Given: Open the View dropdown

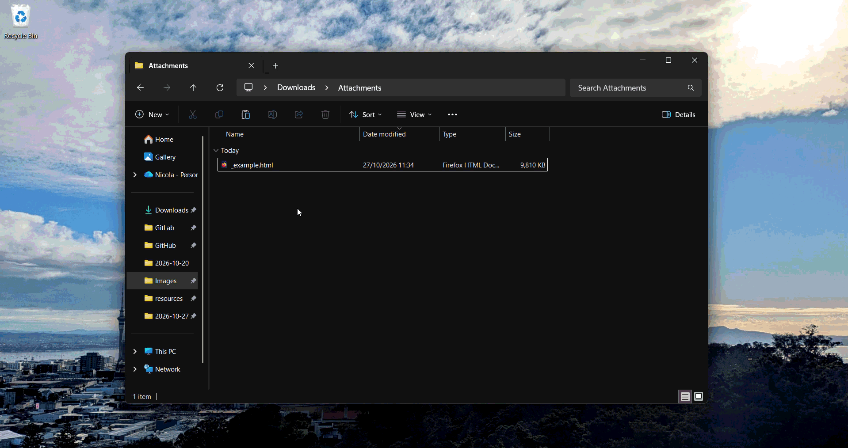Looking at the screenshot, I should click(x=414, y=114).
